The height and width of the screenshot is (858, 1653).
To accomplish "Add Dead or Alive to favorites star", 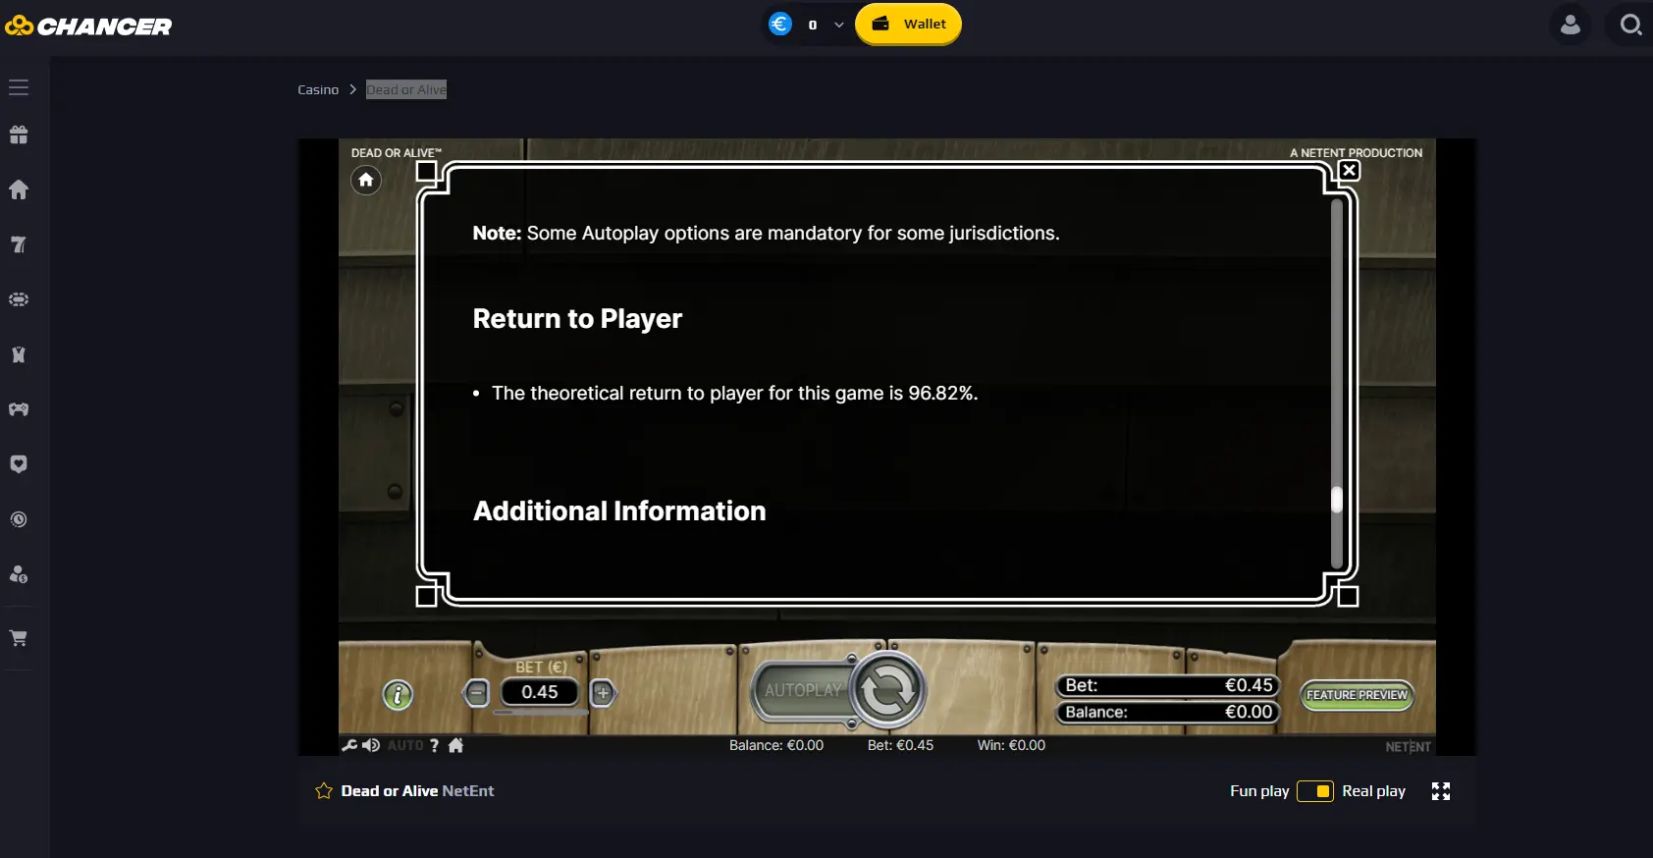I will coord(324,791).
